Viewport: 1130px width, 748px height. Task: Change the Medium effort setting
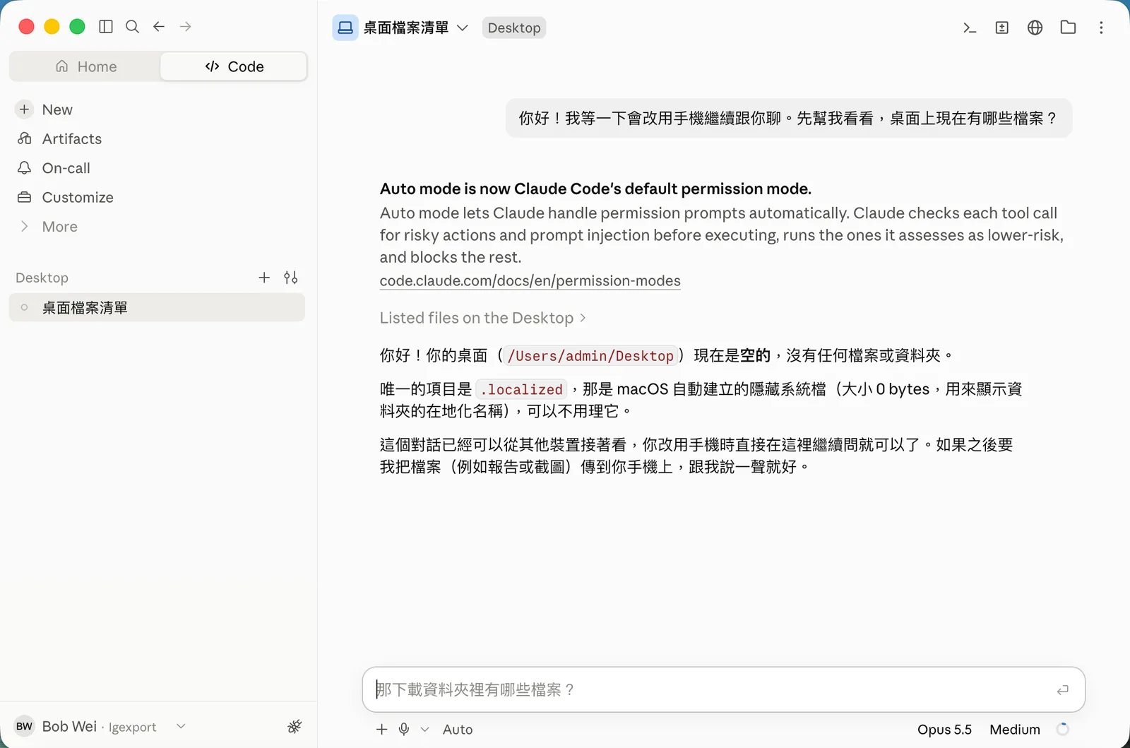[x=1015, y=730]
